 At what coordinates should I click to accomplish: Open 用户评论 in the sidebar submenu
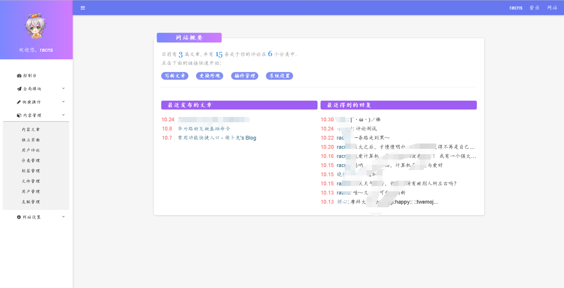pyautogui.click(x=31, y=150)
